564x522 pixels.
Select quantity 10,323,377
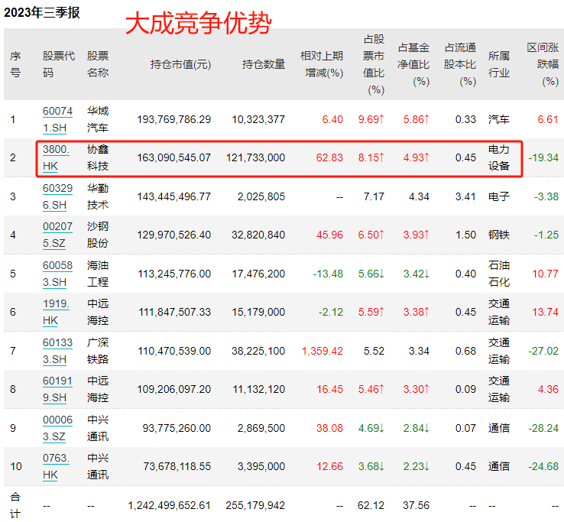point(258,119)
